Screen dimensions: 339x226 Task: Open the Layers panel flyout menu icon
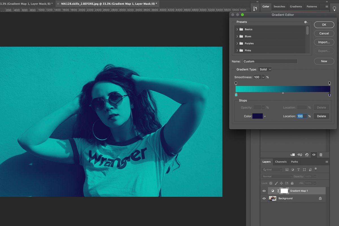coord(327,162)
